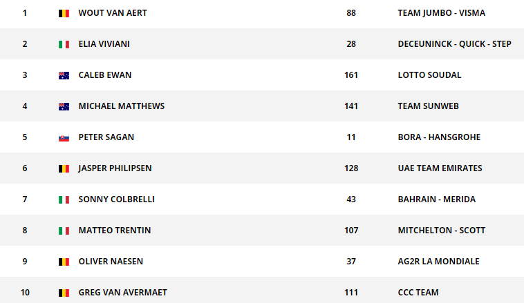Open Lotto Soudal team name
Screen dimensions: 524x303
tap(429, 75)
